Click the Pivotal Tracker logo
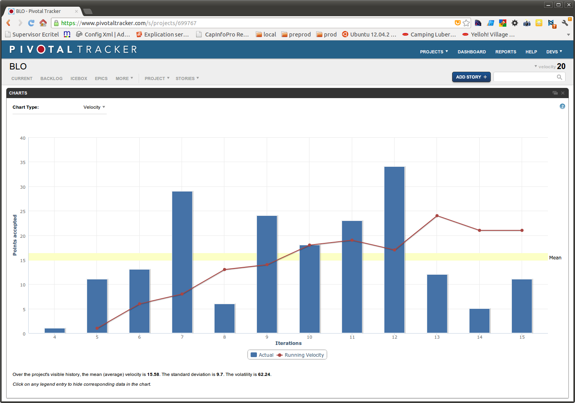The height and width of the screenshot is (403, 575). (73, 49)
